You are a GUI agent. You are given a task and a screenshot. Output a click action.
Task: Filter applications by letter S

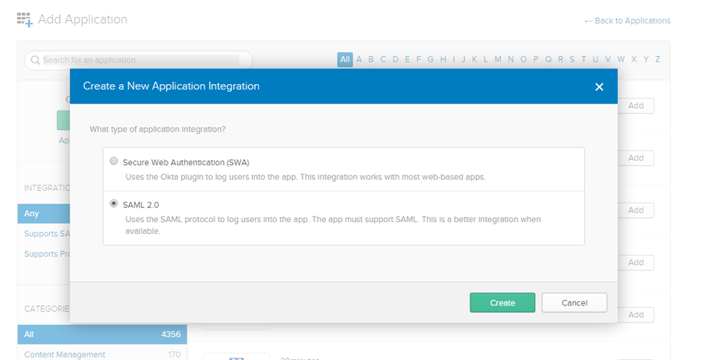coord(572,59)
